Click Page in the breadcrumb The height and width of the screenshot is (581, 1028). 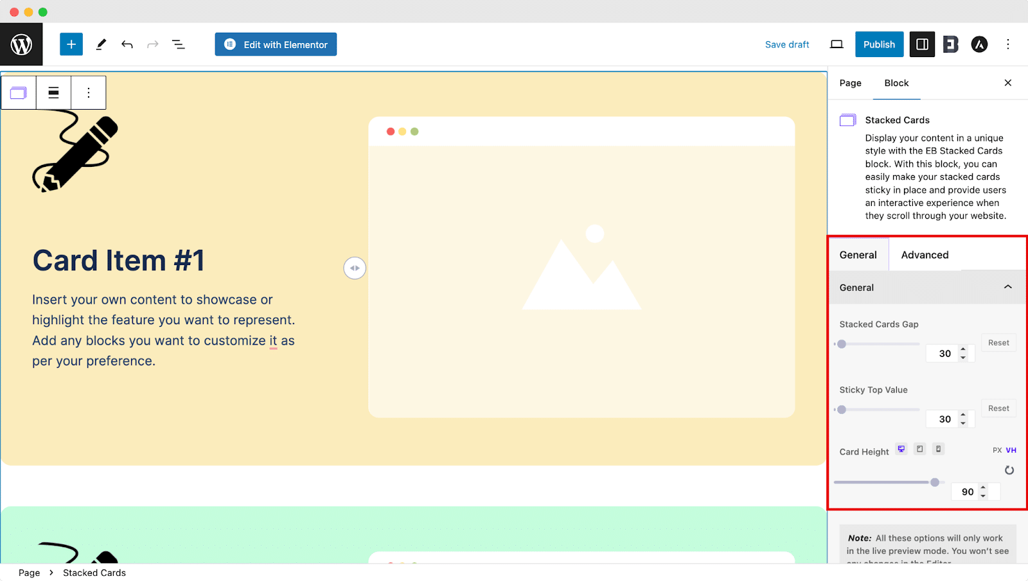tap(29, 573)
